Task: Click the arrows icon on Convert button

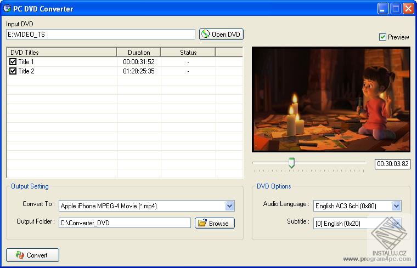Action: [20, 255]
